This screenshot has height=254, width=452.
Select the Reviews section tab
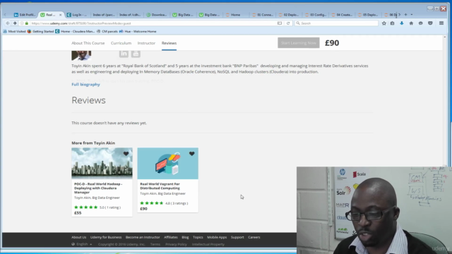[x=169, y=43]
